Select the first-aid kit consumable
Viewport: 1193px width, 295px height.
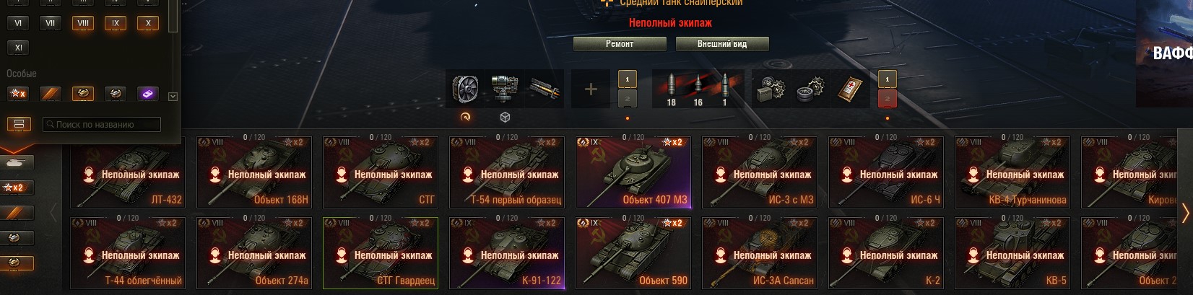pyautogui.click(x=849, y=89)
